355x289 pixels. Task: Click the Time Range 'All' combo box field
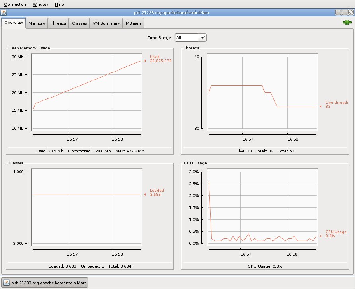point(186,37)
